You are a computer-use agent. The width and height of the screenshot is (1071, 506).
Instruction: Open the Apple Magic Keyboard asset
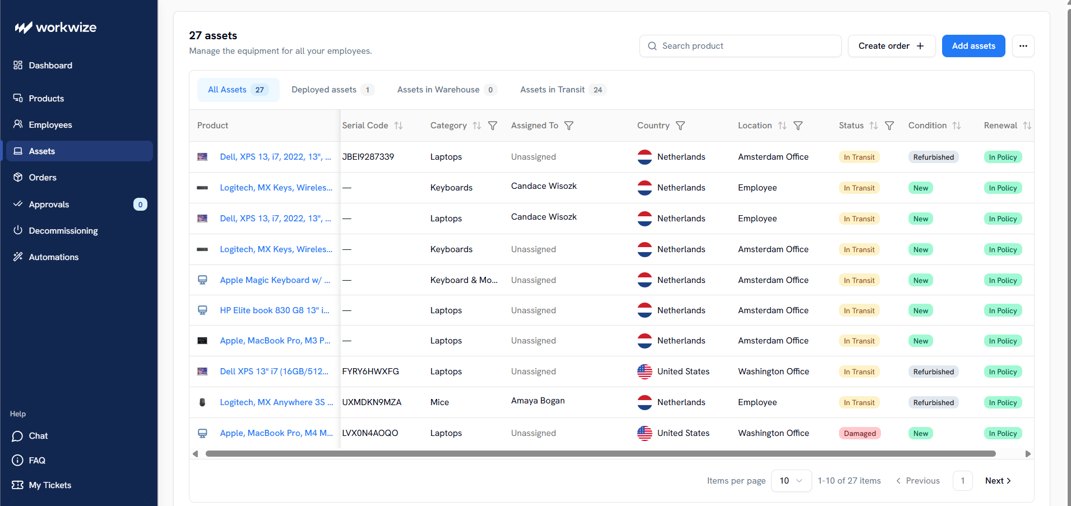275,280
